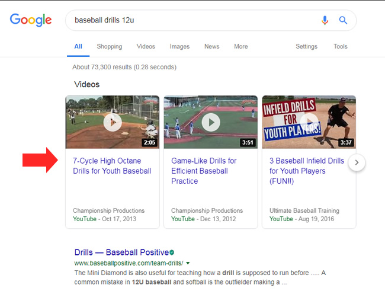Open 3 Baseball Infield Drills for Youth Players link
385x294 pixels.
pyautogui.click(x=307, y=171)
